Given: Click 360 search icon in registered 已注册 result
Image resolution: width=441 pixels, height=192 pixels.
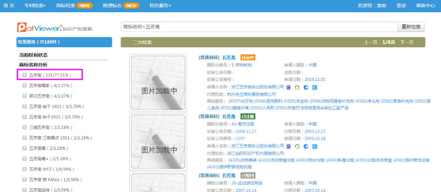Looking at the screenshot, I should click(297, 146).
